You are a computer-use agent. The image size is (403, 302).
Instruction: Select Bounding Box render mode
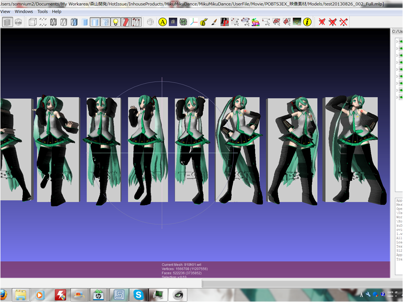point(33,22)
